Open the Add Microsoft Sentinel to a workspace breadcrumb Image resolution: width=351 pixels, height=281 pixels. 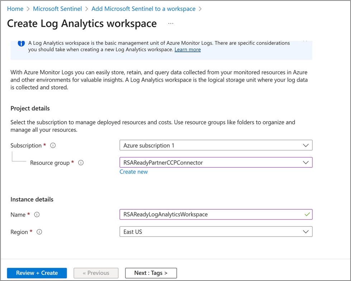coord(143,9)
